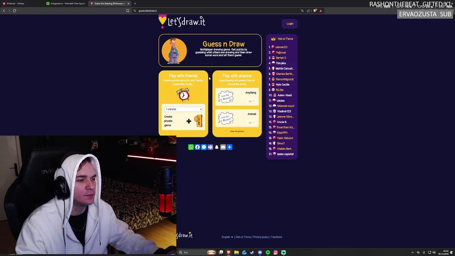The width and height of the screenshot is (455, 256).
Task: Select saska zapletal in Hall of Fame
Action: click(x=285, y=154)
